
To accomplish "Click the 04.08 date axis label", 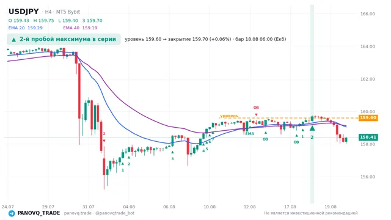I will pos(129,207).
